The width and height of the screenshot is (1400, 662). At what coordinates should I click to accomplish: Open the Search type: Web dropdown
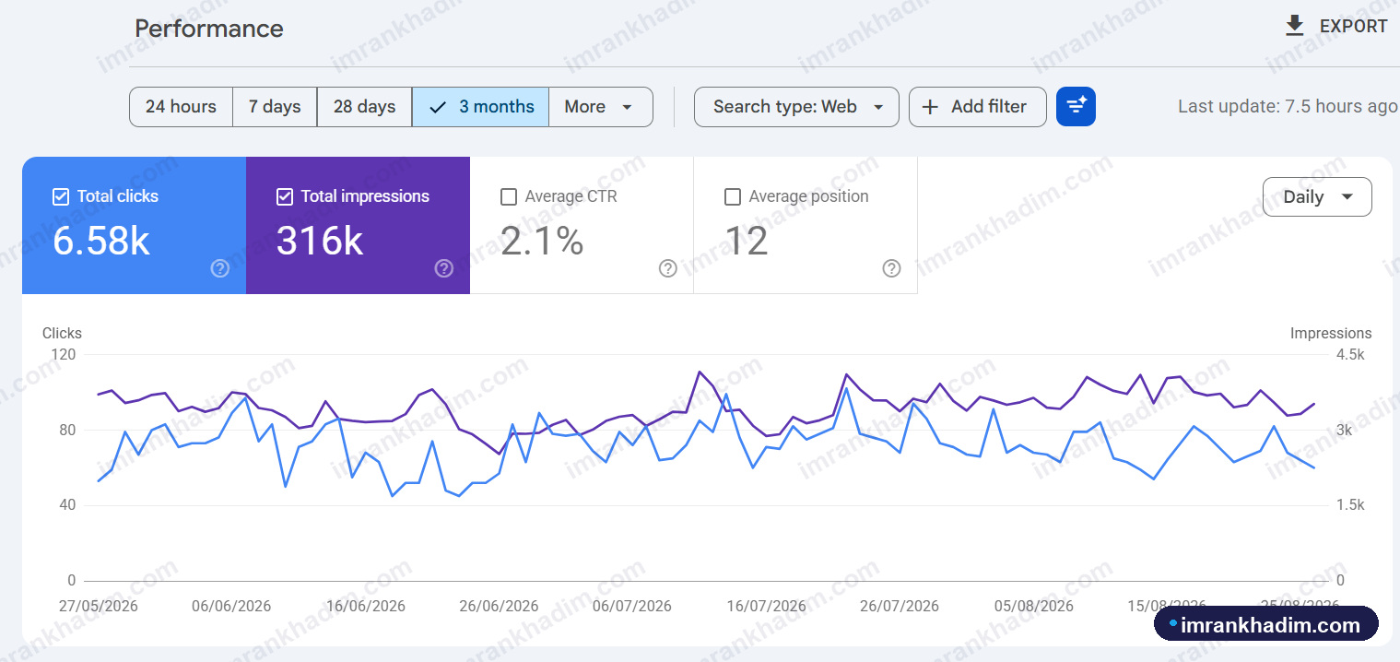pos(796,107)
